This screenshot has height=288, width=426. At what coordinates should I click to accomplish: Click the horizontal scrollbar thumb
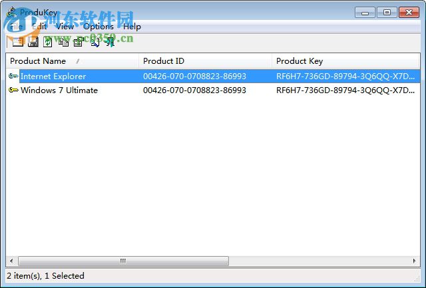123,261
